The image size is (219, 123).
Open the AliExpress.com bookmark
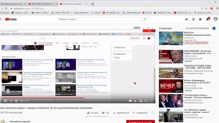pyautogui.click(x=183, y=13)
